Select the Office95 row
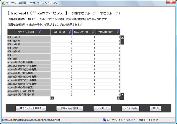Viewport: 177px width, 124px height. (64, 59)
